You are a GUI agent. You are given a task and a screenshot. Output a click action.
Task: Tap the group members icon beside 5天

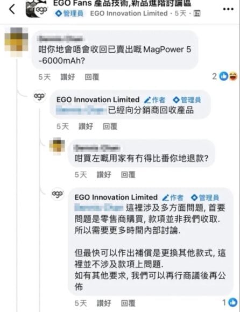point(197,13)
